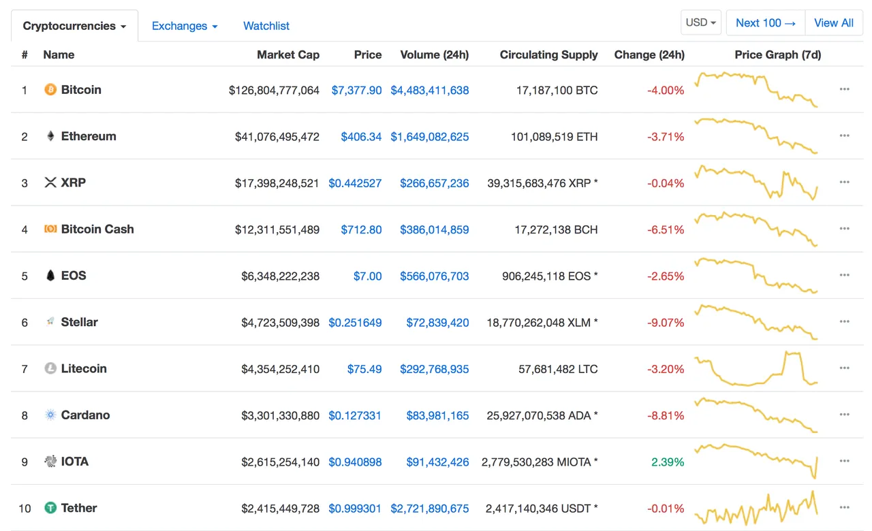872x531 pixels.
Task: Click the Litecoin logo icon
Action: click(50, 368)
